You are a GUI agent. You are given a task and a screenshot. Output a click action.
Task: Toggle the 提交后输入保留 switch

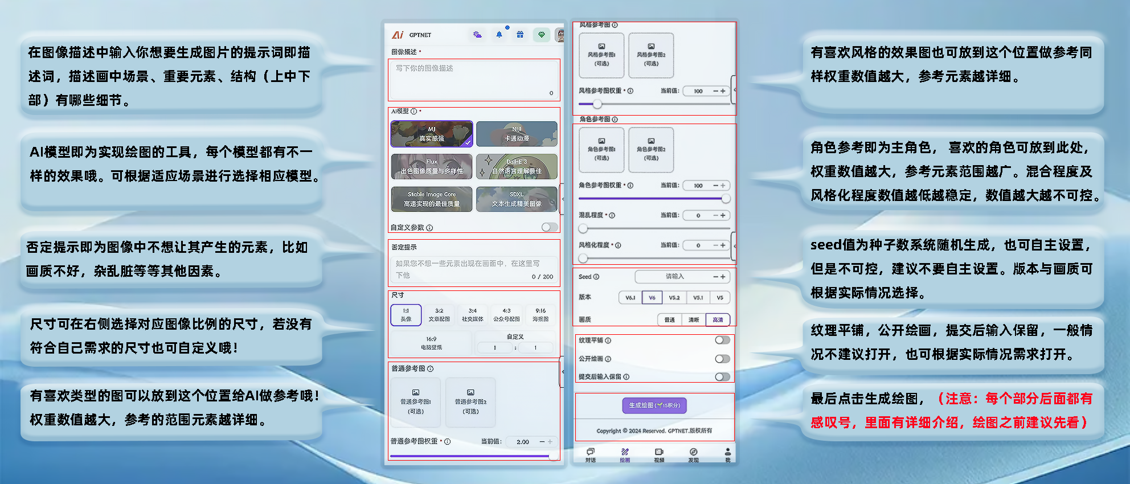pos(722,377)
